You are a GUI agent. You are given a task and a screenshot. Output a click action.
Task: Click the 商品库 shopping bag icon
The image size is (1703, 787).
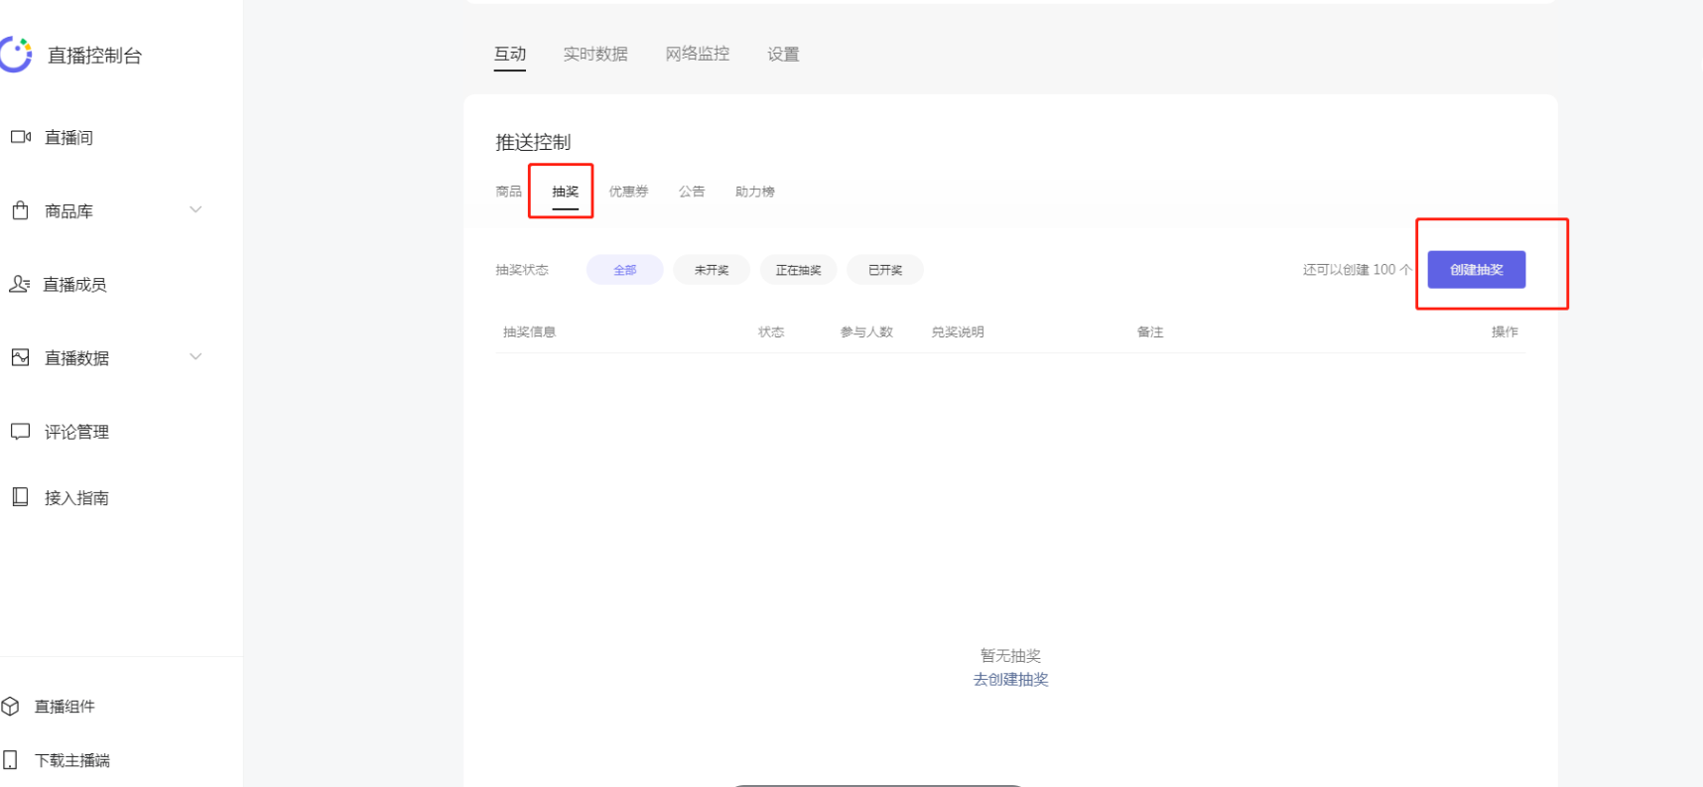pos(20,210)
